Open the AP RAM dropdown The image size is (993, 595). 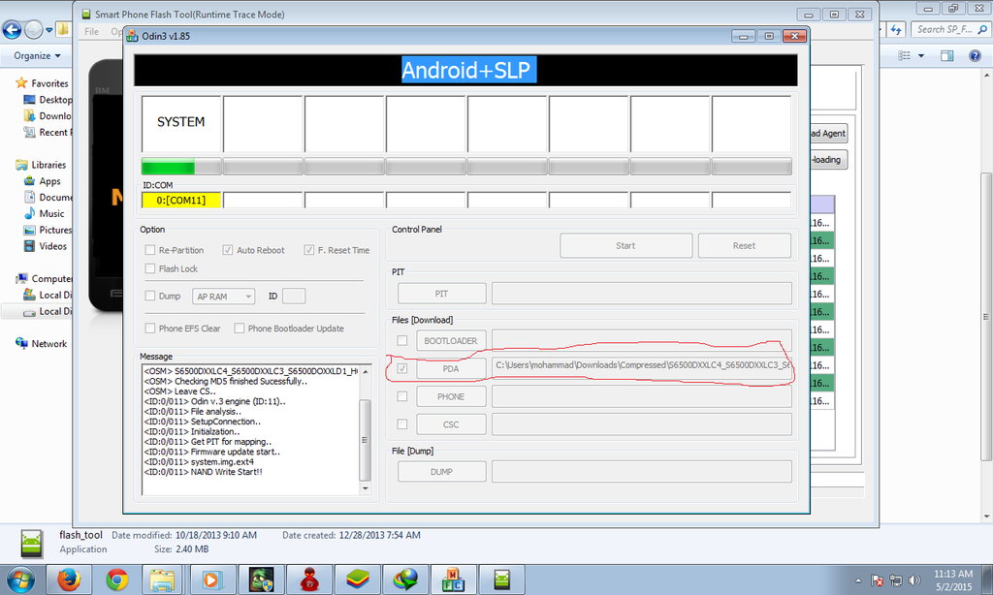pos(224,297)
